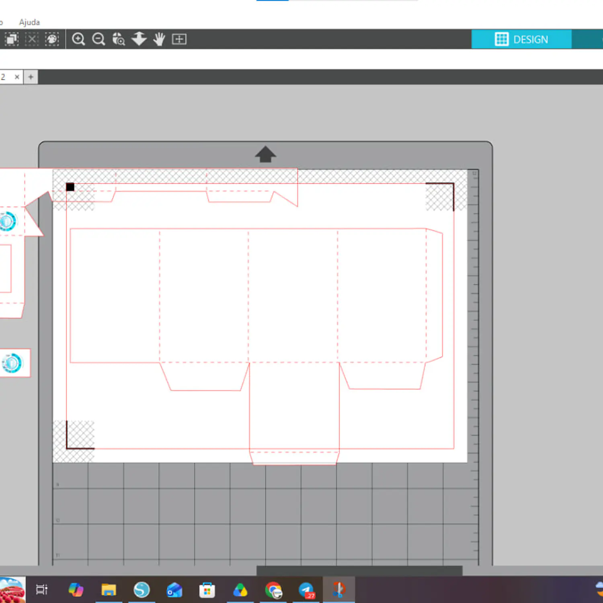This screenshot has width=603, height=603.
Task: Open Task View from the taskbar
Action: coord(42,590)
